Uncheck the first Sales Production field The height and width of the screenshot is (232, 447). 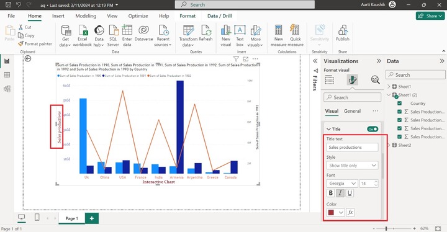click(x=399, y=112)
